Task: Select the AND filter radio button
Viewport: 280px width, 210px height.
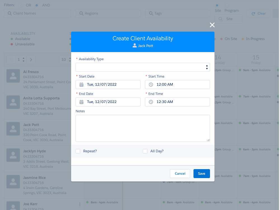Action: click(37, 5)
